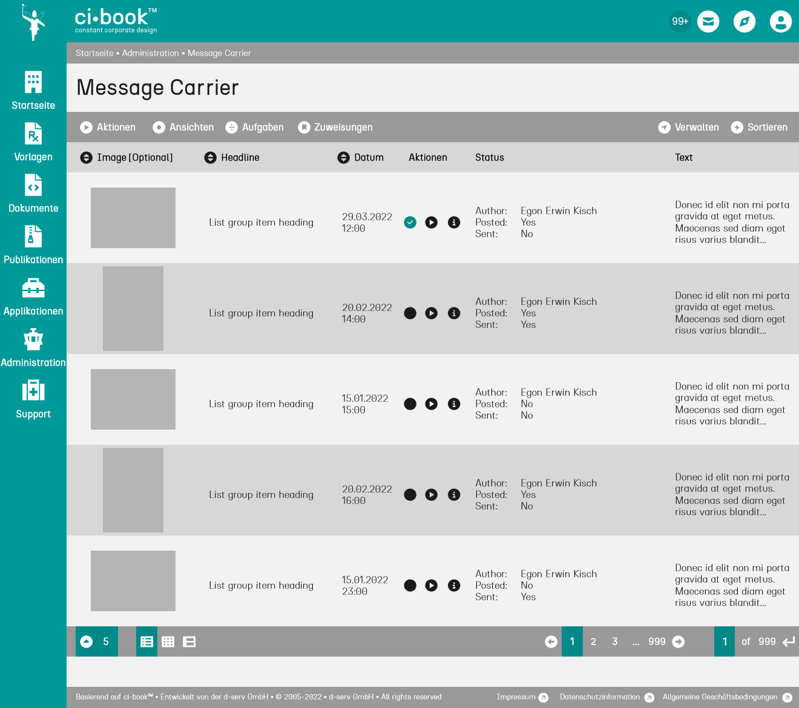
Task: Open the user profile icon
Action: coord(781,22)
